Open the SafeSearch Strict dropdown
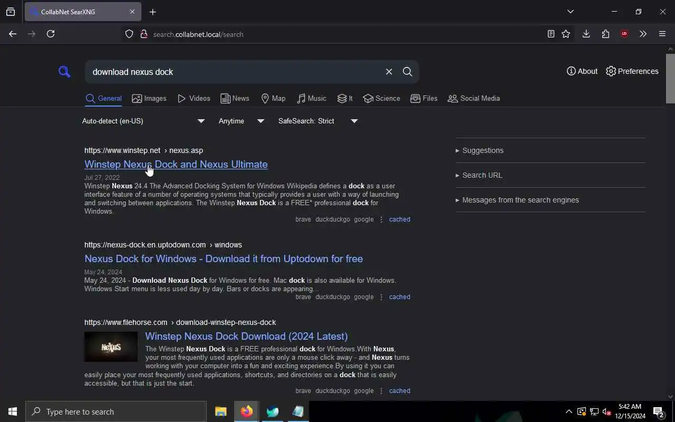Screen dimensions: 675x422 click(318, 121)
